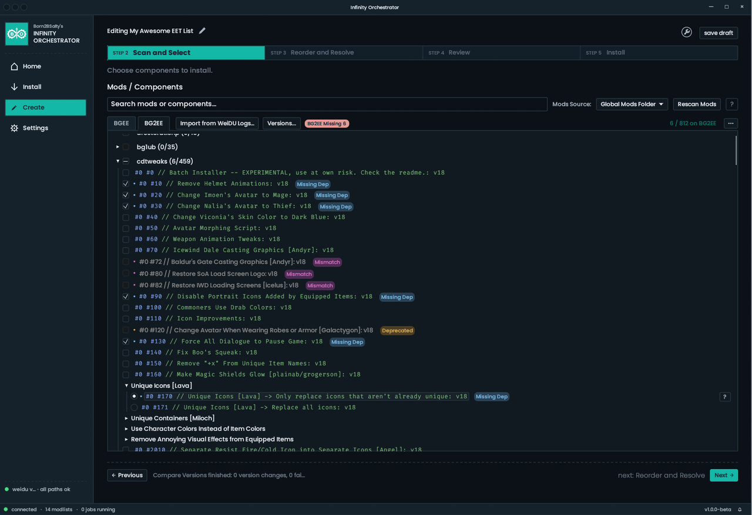The height and width of the screenshot is (515, 752).
Task: Collapse the cdtweaks mod tree
Action: click(x=117, y=161)
